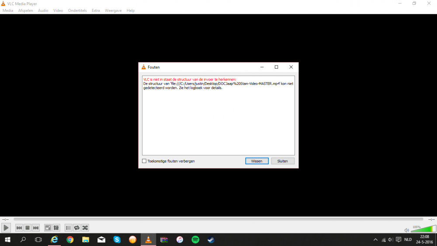Expand the Weergave menu

[x=113, y=10]
